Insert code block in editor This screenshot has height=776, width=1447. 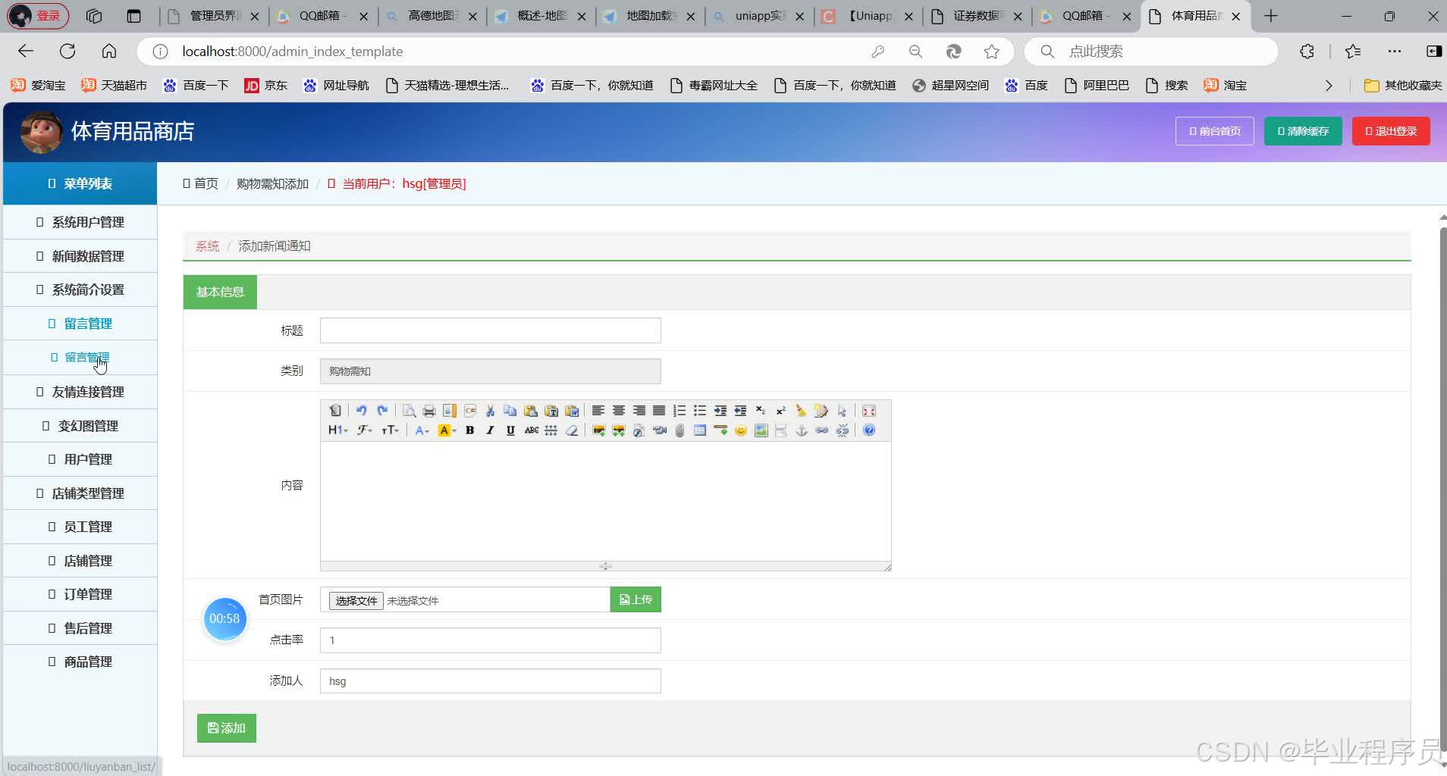470,411
